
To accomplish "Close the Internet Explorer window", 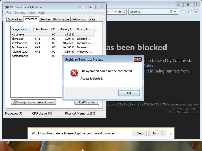I will 195,5.
